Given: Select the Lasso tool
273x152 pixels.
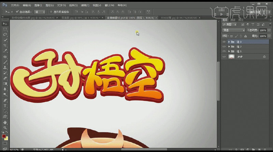Looking at the screenshot, I should click(x=5, y=34).
